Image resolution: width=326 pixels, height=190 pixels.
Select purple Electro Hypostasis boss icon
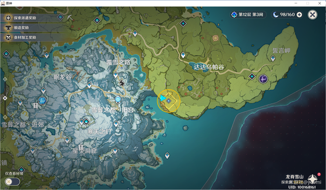point(263,79)
